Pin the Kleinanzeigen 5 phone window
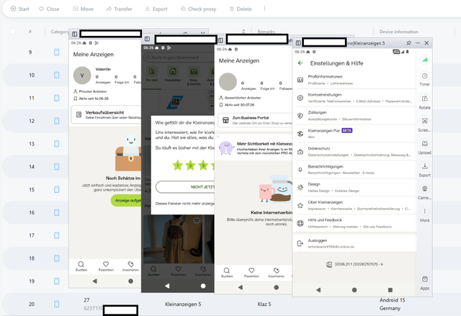This screenshot has height=316, width=461. (408, 43)
